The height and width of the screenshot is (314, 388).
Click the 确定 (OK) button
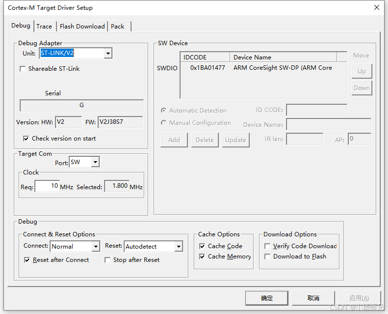267,298
